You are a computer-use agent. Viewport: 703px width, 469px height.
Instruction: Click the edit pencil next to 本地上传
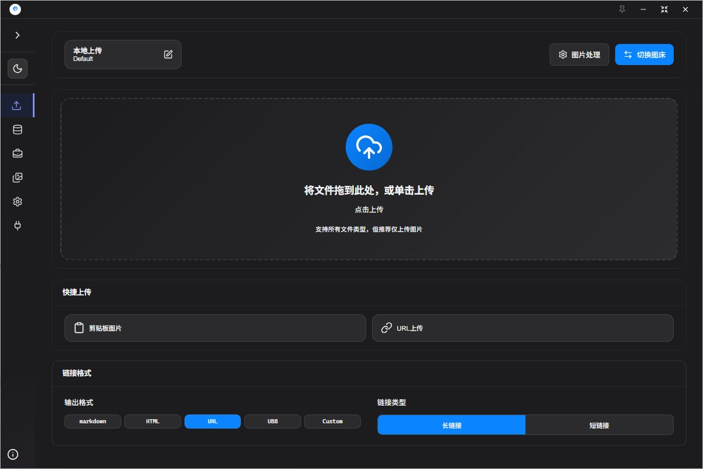point(168,54)
